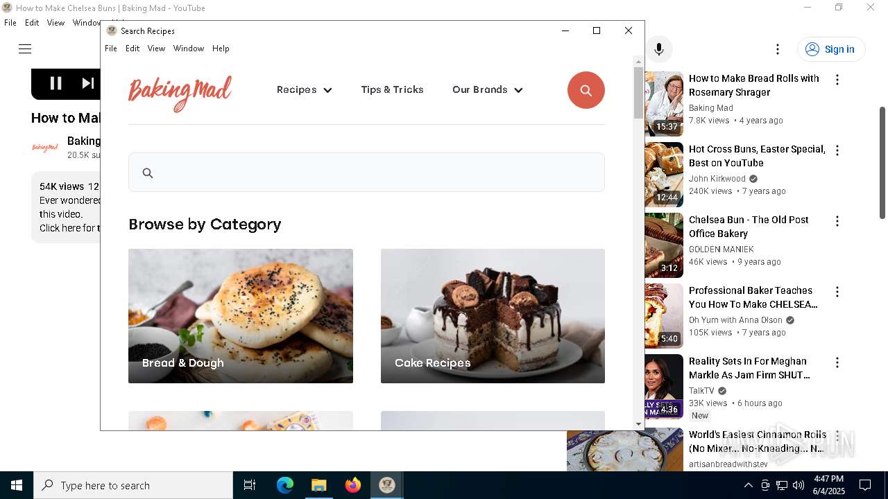Screen dimensions: 888x499
Task: Click the YouTube page vertical scrollbar
Action: point(882,163)
